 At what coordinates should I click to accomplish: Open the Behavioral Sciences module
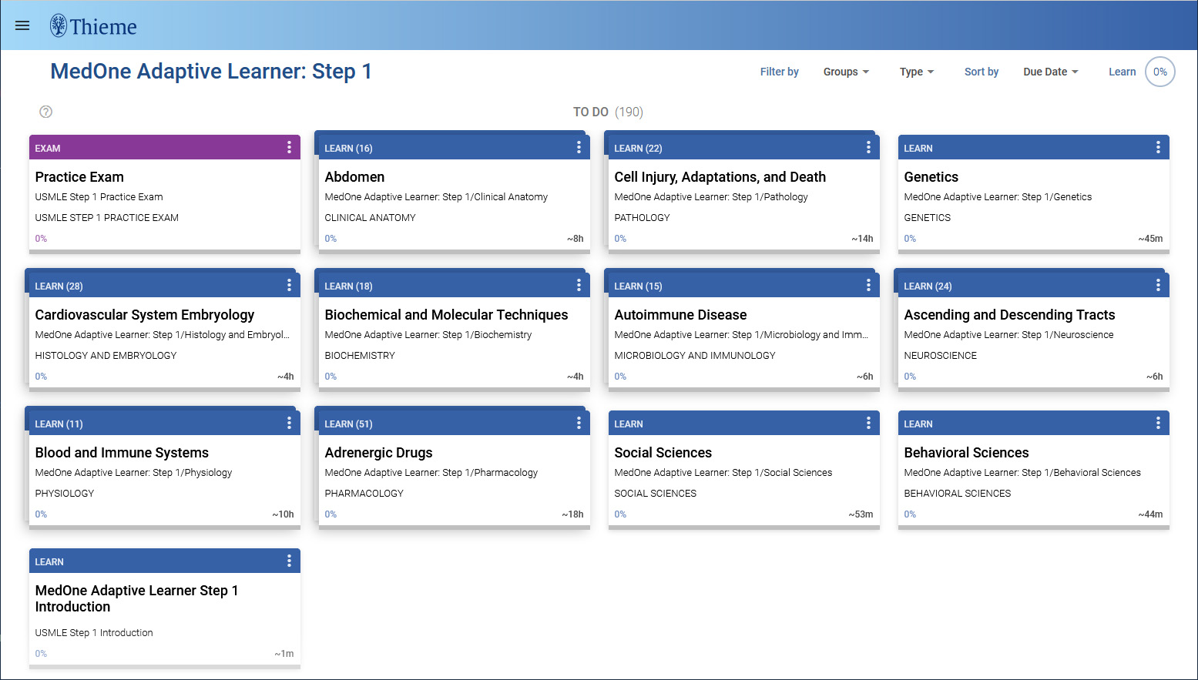(966, 453)
